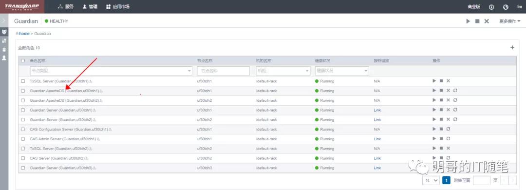This screenshot has height=190, width=526.
Task: Delete the TxSQL Server uf30tdh1 role
Action: point(448,81)
